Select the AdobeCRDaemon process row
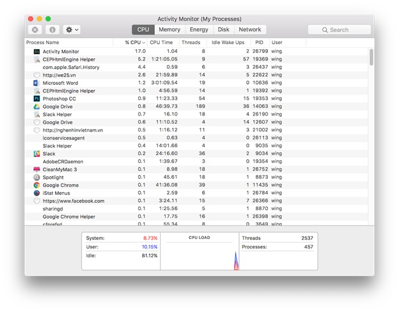Screen dimensions: 399x311 [196, 162]
